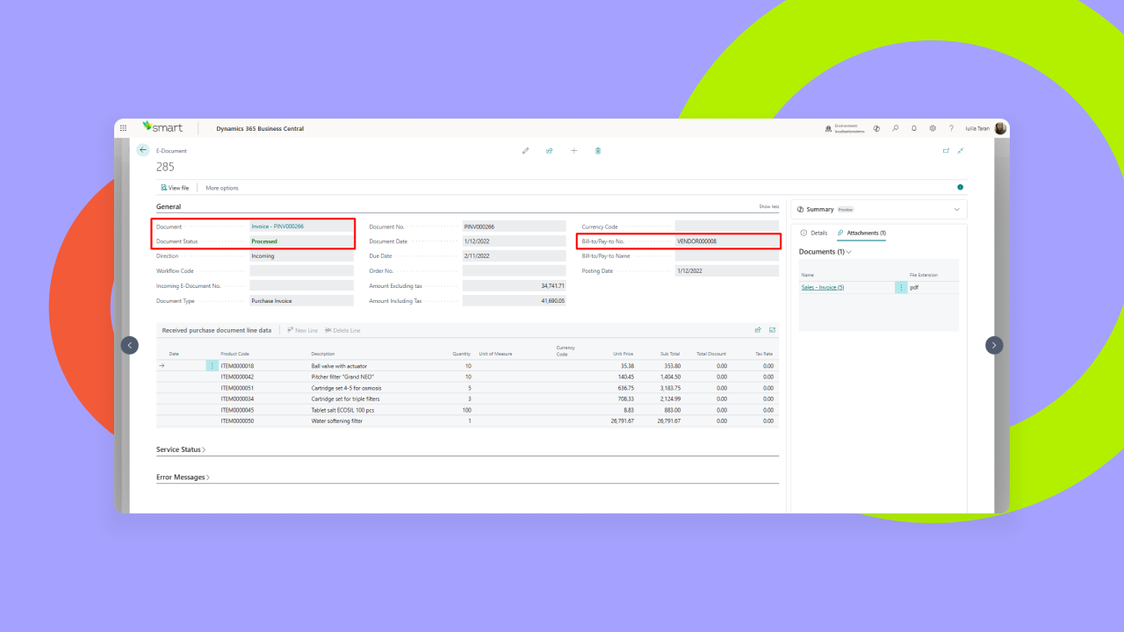This screenshot has width=1124, height=632.
Task: Go back using the back arrow
Action: [x=143, y=150]
